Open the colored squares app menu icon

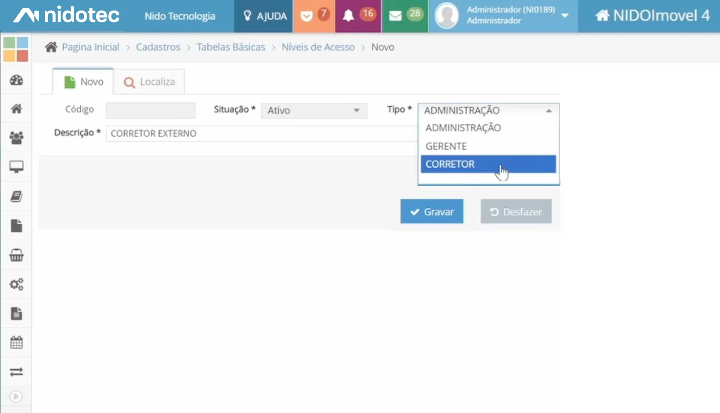coord(16,49)
